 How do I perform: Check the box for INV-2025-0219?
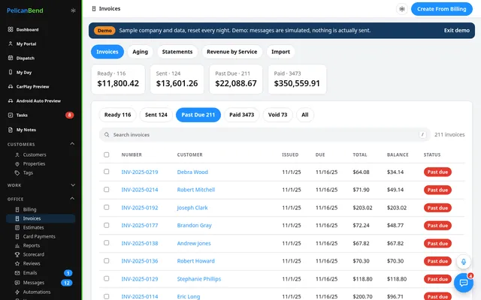tap(107, 172)
